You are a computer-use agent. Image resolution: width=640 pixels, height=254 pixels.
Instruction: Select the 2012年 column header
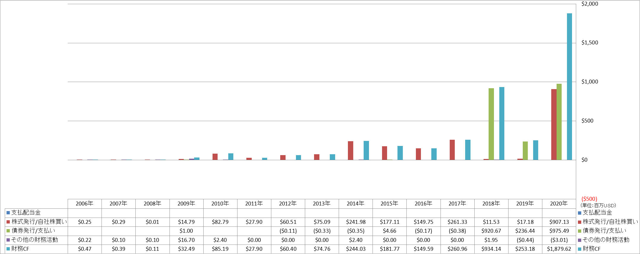tap(288, 204)
